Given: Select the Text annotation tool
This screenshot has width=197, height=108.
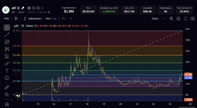Looking at the screenshot, I should pos(7,71).
